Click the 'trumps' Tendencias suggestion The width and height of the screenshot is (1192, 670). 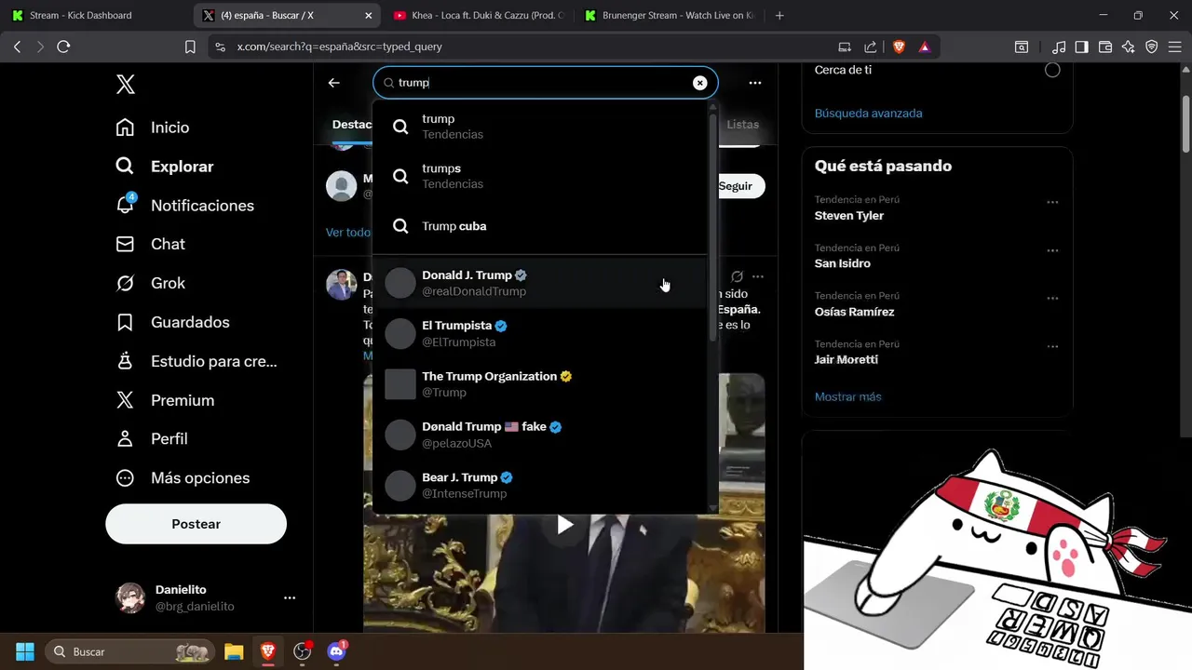click(x=540, y=176)
